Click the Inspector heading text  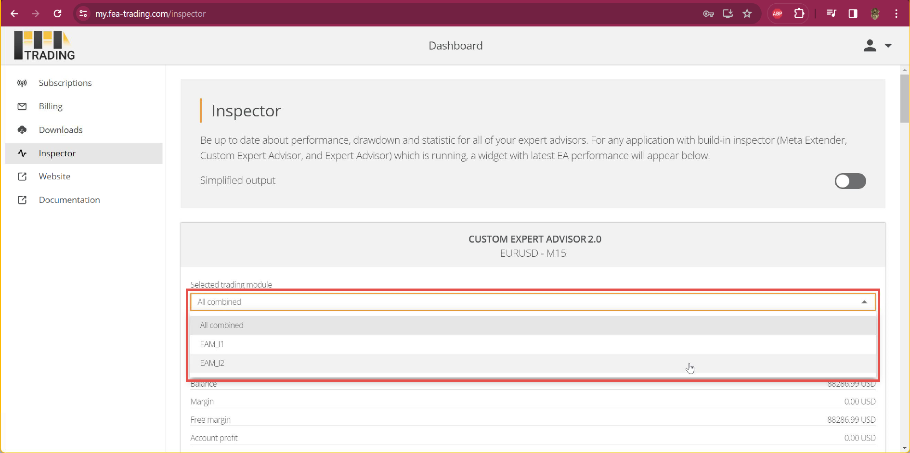point(246,111)
